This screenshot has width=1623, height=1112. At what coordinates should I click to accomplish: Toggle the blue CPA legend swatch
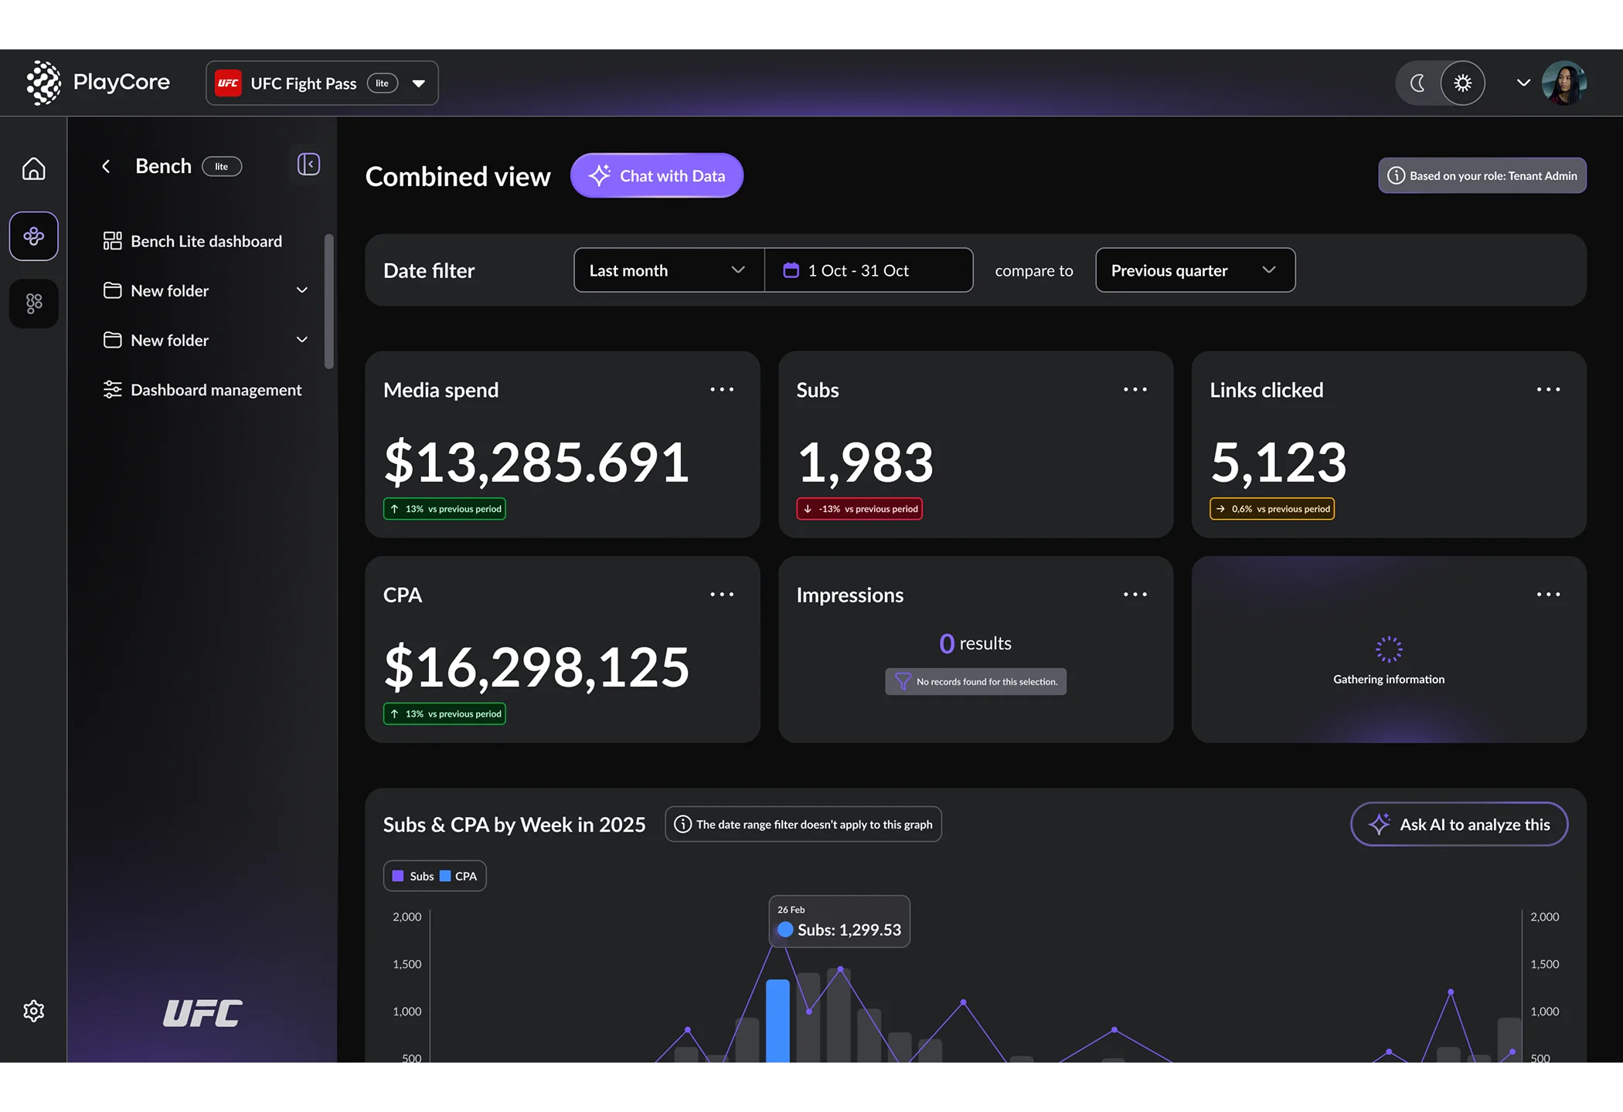pyautogui.click(x=446, y=876)
